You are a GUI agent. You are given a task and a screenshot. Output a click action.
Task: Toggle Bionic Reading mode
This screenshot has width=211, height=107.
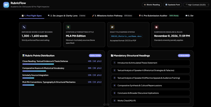(152, 5)
